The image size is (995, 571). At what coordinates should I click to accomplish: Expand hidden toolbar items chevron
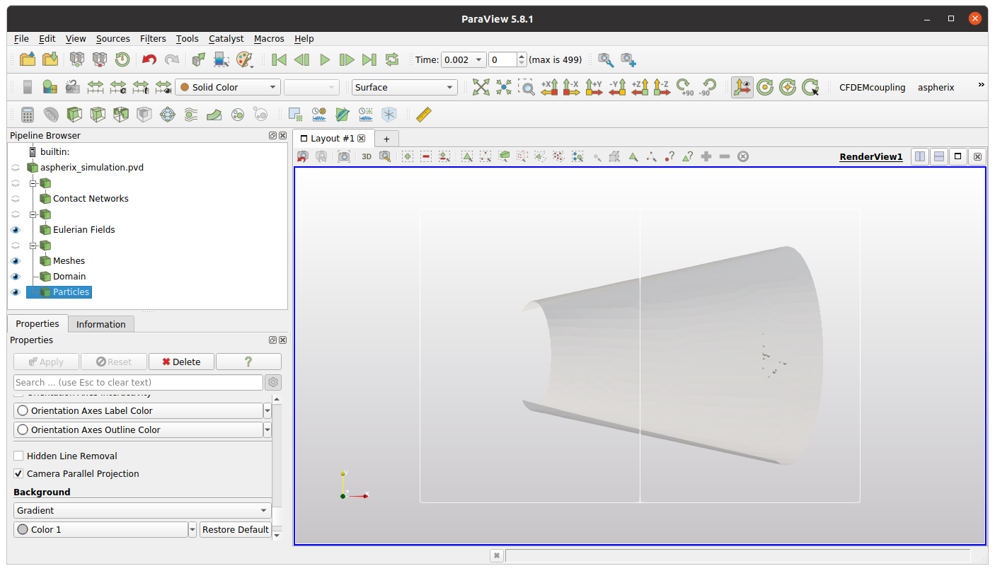pos(981,85)
